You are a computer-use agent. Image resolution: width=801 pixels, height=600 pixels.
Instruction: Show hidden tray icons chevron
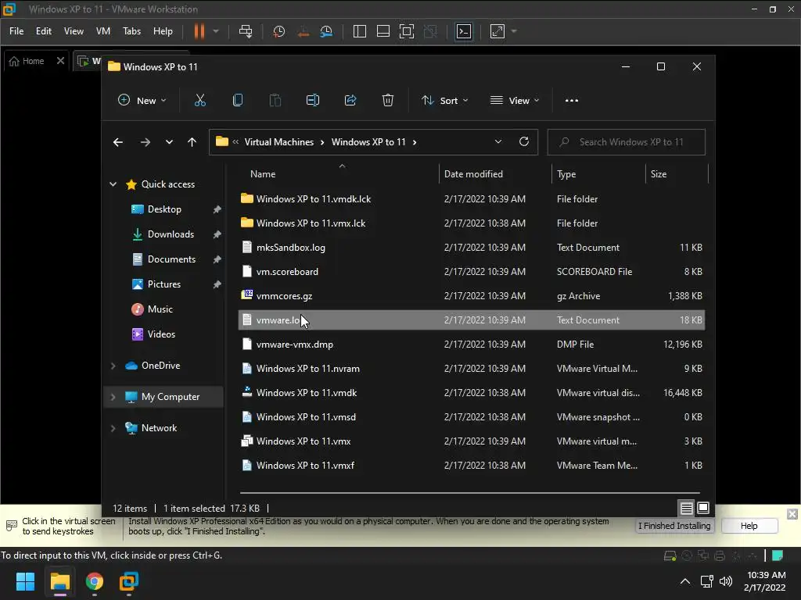[x=685, y=581]
